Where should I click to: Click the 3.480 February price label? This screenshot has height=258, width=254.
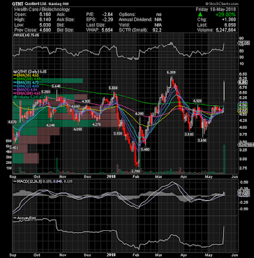pyautogui.click(x=145, y=149)
